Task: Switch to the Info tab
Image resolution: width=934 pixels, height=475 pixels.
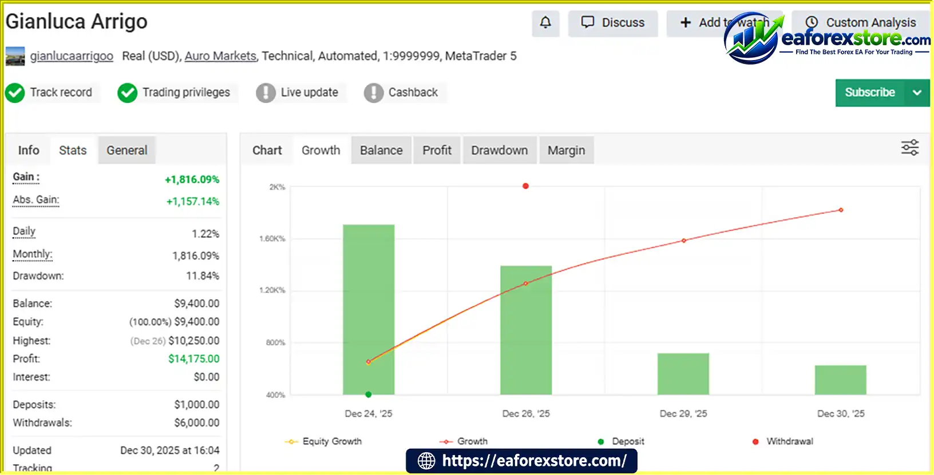Action: click(x=29, y=150)
